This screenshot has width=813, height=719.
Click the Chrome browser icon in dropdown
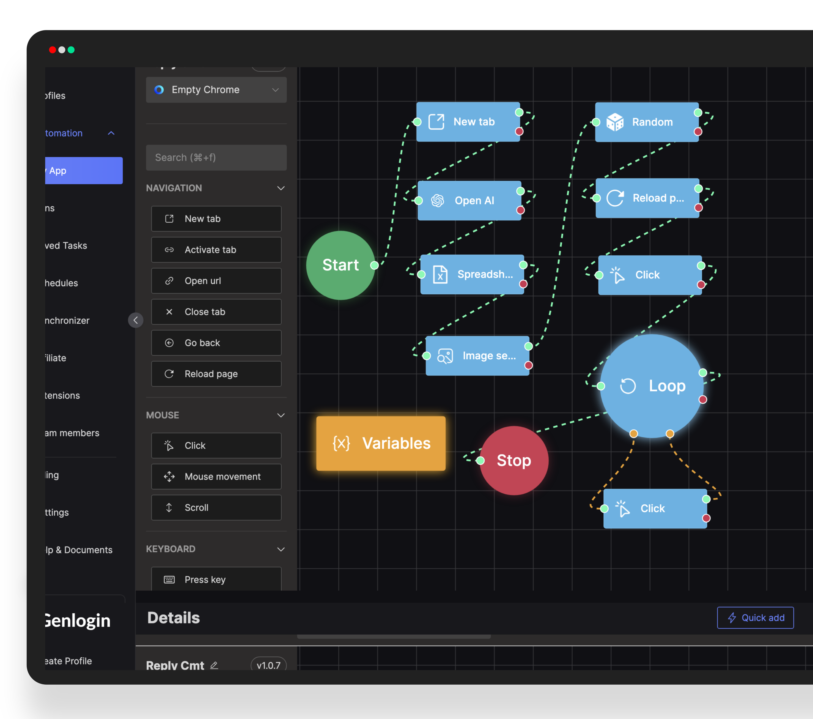click(159, 90)
